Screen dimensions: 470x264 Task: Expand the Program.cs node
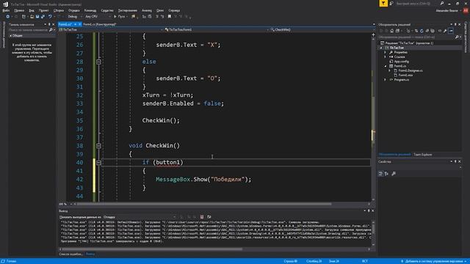[x=386, y=80]
